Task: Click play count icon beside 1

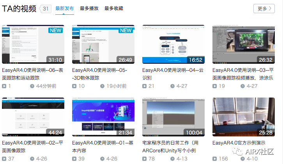Action: pyautogui.click(x=4, y=86)
